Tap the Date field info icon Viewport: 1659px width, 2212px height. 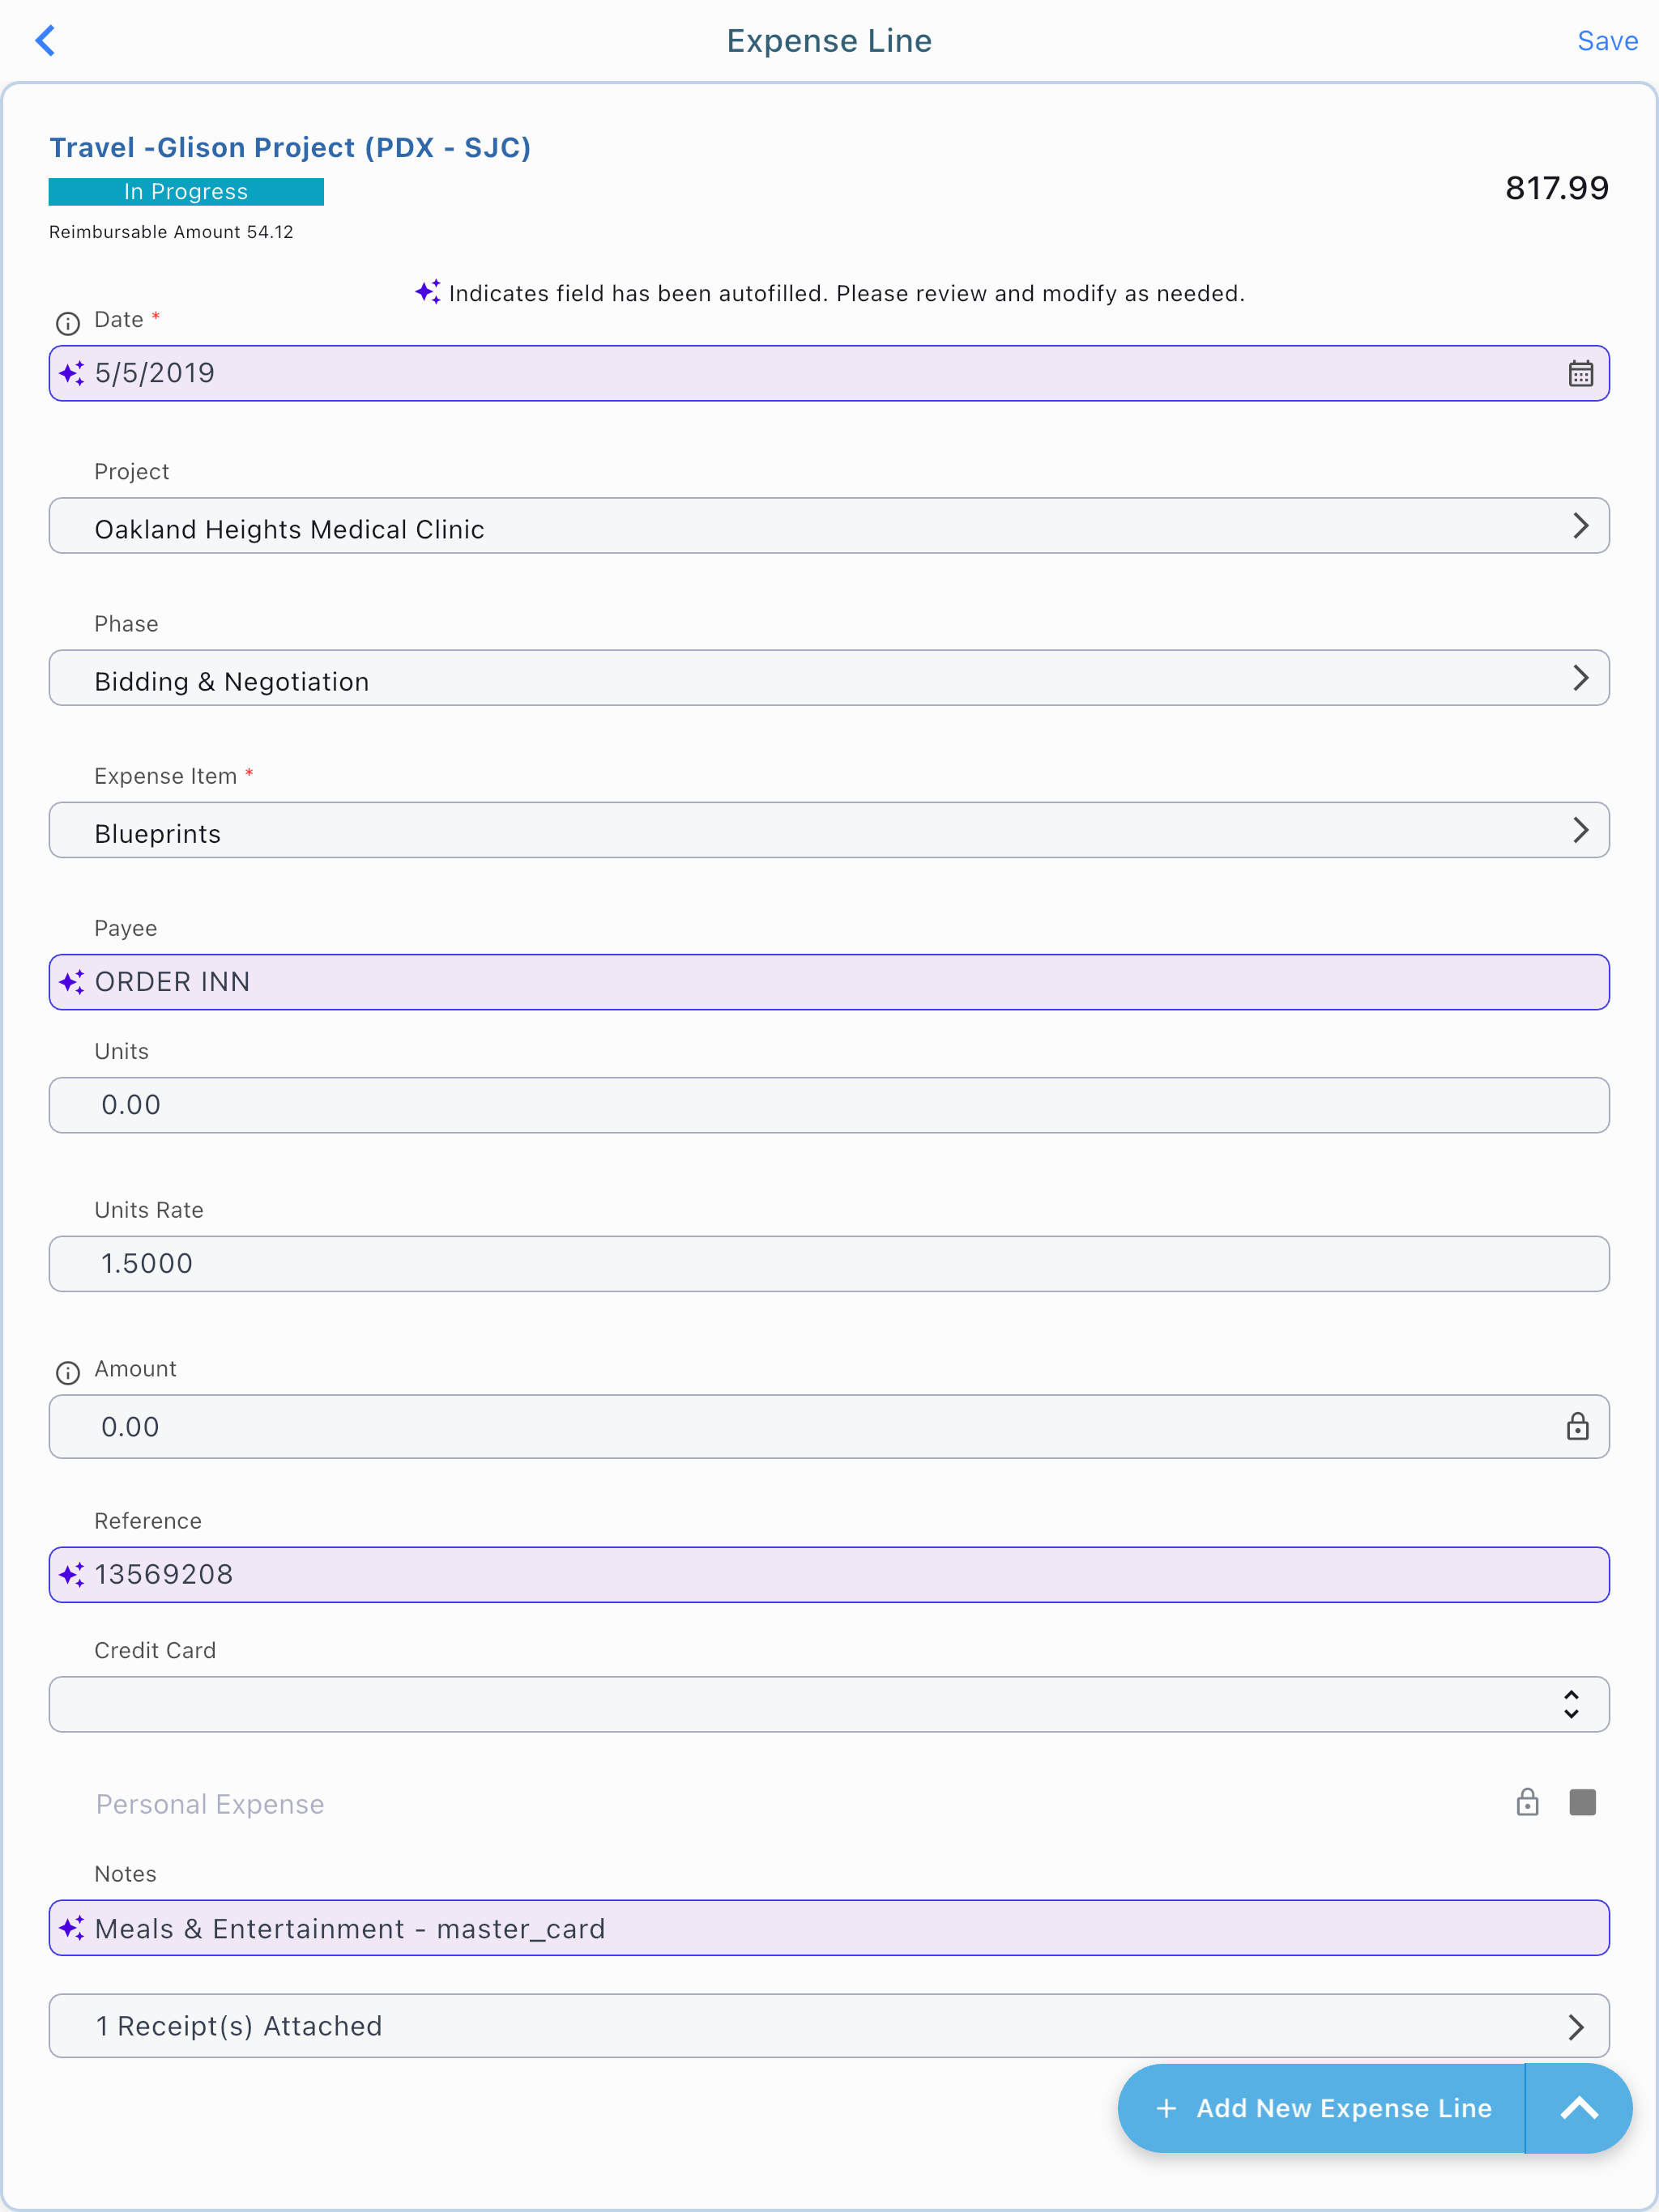(x=67, y=323)
